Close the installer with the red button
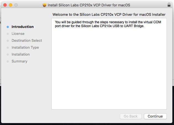The image size is (174, 125). (x=5, y=5)
